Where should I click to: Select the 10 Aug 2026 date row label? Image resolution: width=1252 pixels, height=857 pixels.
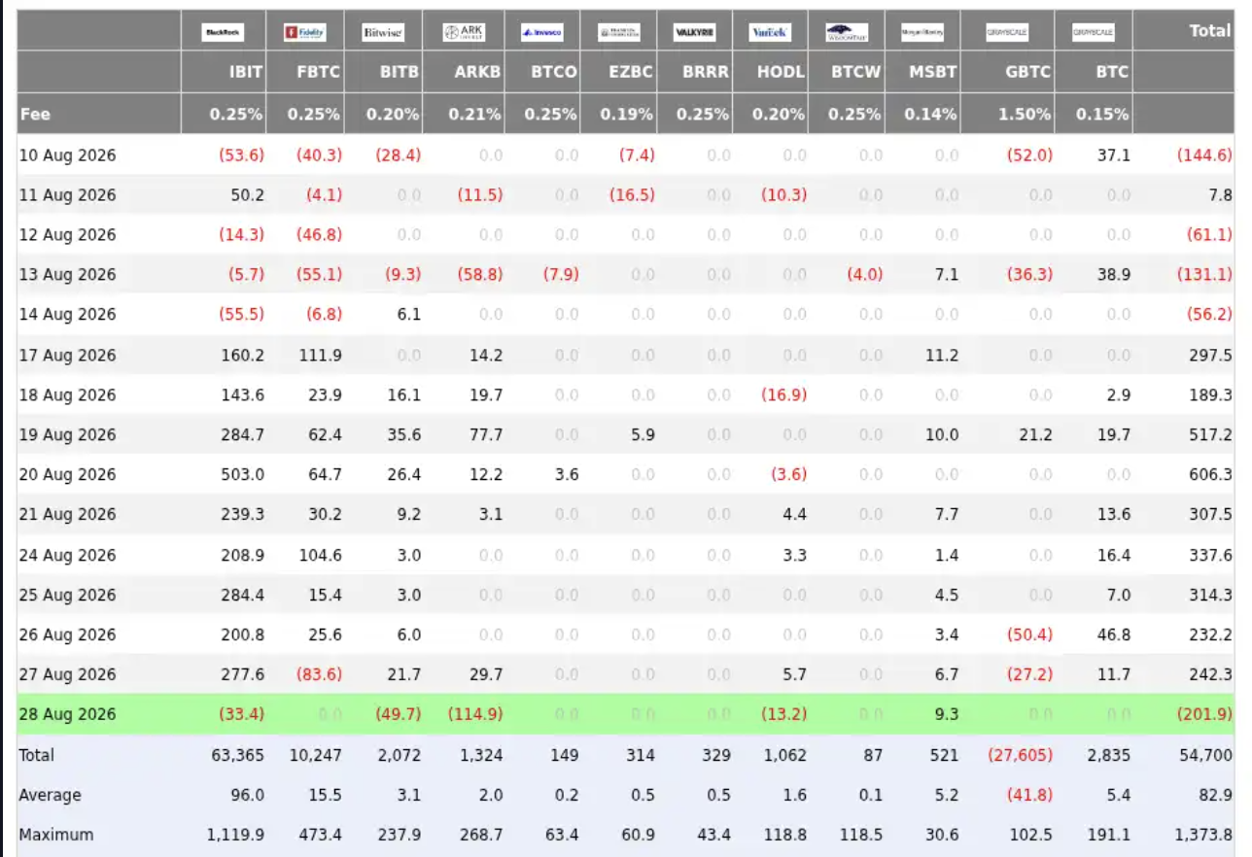tap(67, 154)
